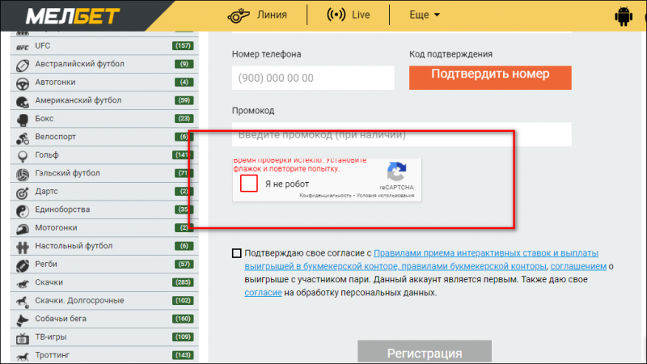The height and width of the screenshot is (364, 647).
Task: Select the ТВ-игры television icon
Action: [23, 338]
